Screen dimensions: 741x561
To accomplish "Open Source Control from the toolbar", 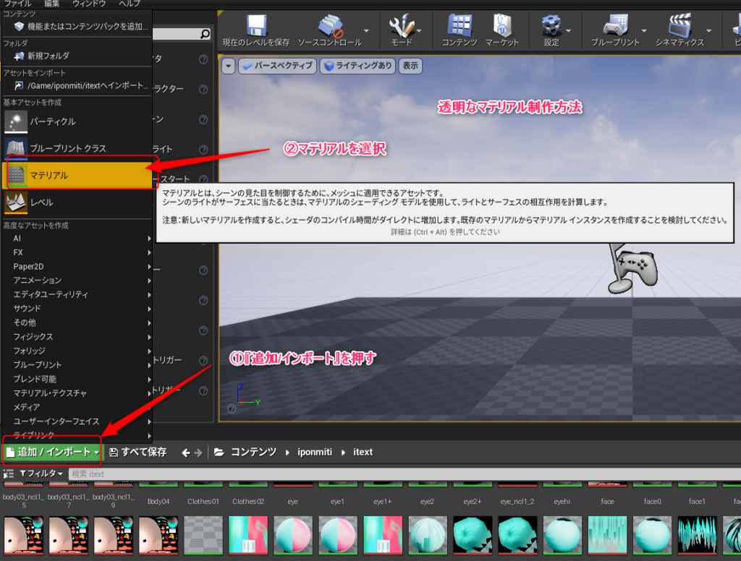I will point(329,27).
